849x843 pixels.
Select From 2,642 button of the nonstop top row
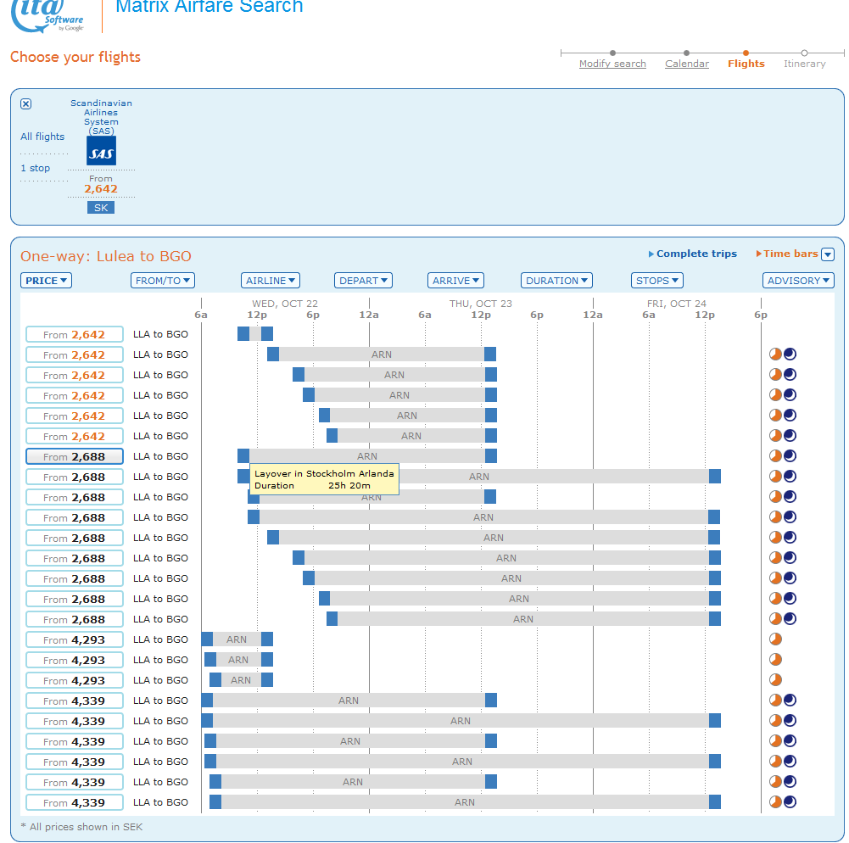pos(75,335)
